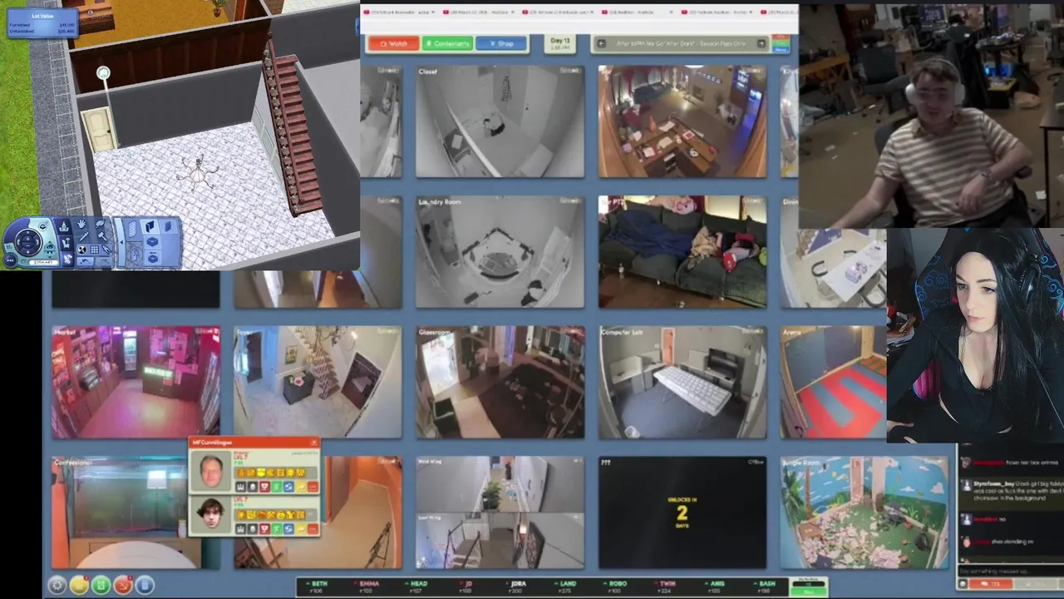Go to next announcement with right arrow
Screen dimensions: 1064x599
point(761,43)
